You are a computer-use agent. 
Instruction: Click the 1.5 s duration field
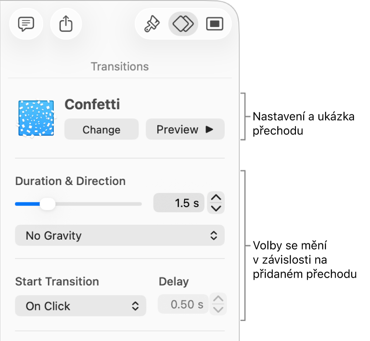pos(179,203)
